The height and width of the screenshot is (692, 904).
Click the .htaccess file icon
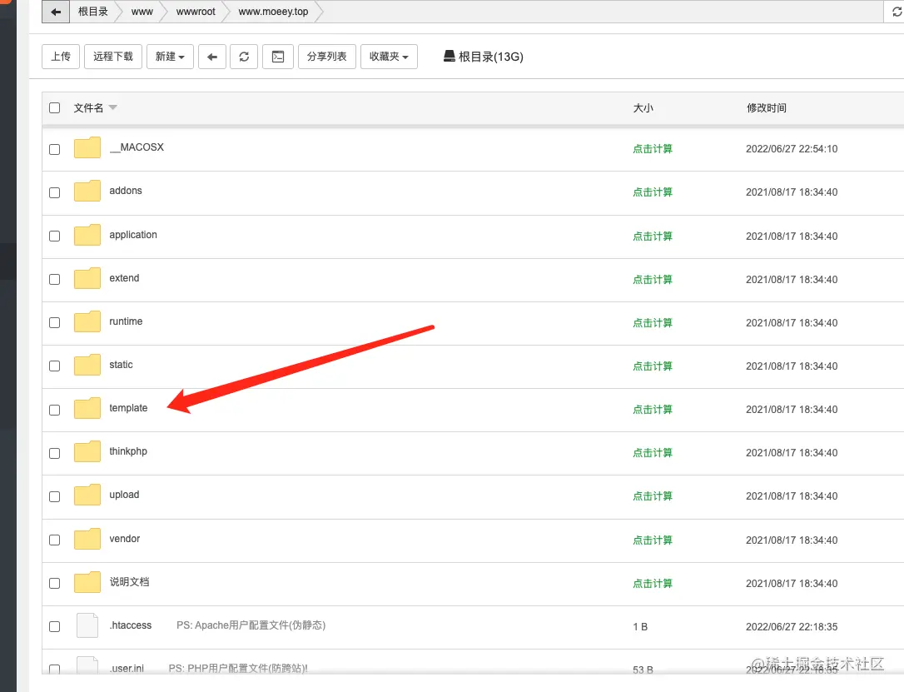tap(87, 625)
